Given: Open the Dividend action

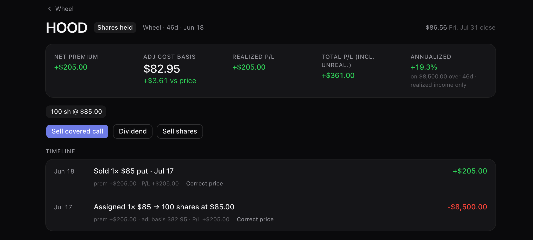Looking at the screenshot, I should coord(133,131).
